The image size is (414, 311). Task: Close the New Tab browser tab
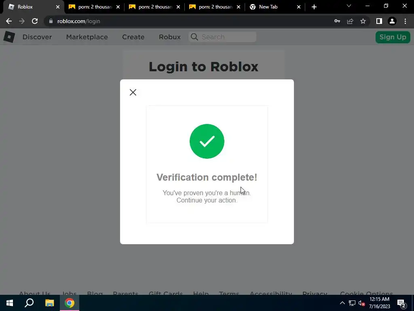pos(299,7)
